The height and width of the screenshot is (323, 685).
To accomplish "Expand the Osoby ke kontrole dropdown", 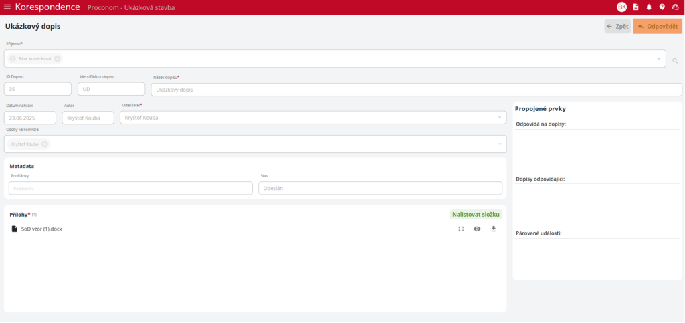I will click(500, 144).
